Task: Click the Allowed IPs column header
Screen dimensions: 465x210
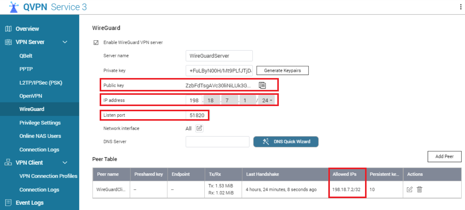Action: [x=347, y=174]
